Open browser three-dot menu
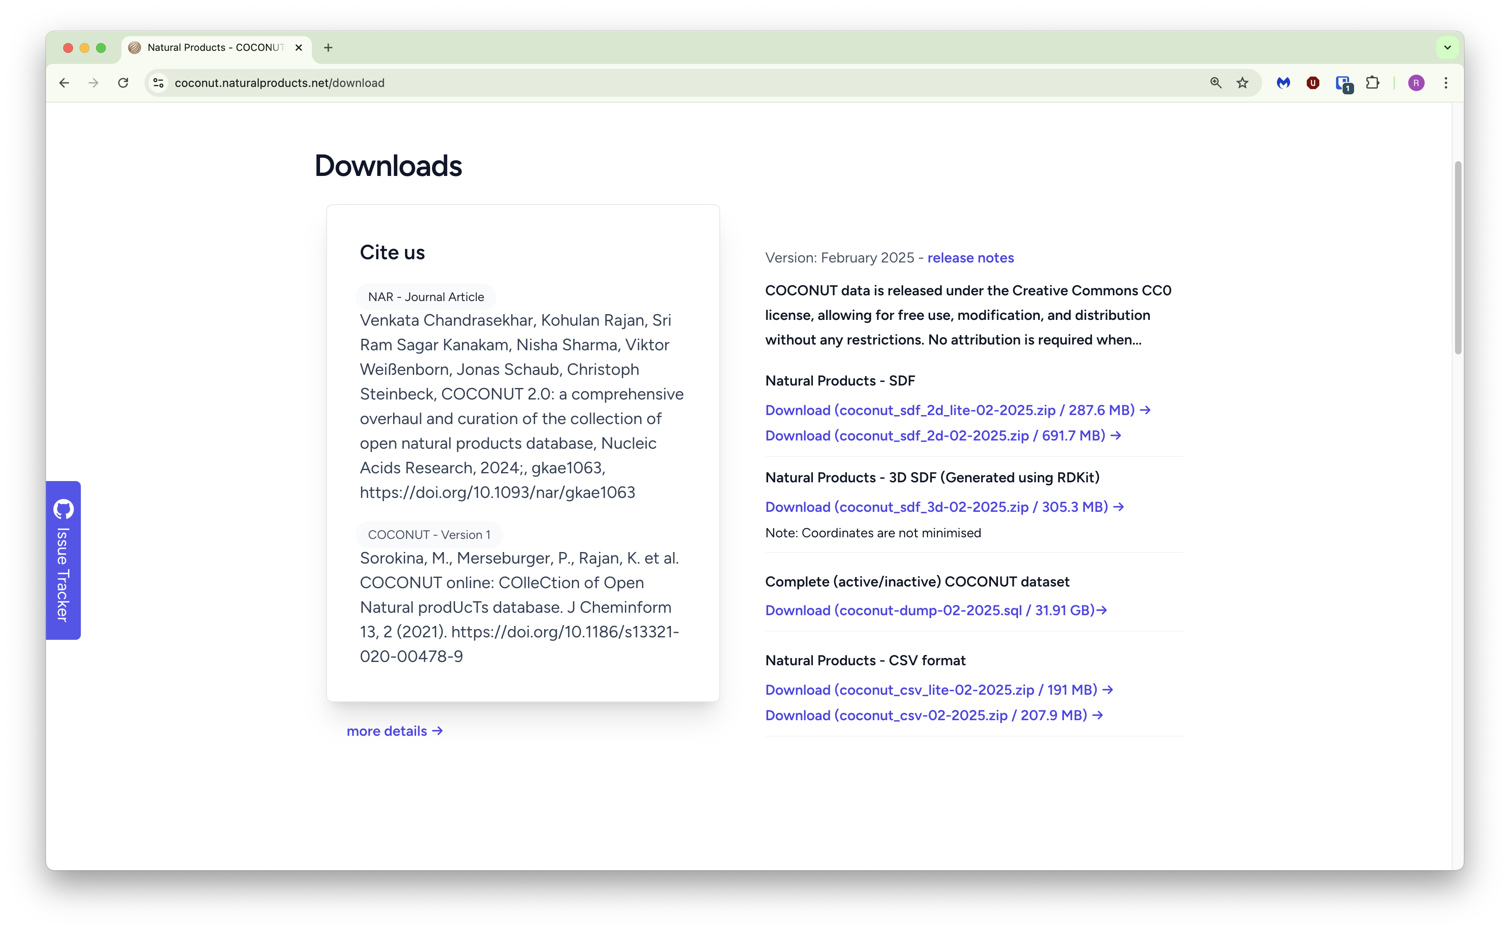 1446,83
